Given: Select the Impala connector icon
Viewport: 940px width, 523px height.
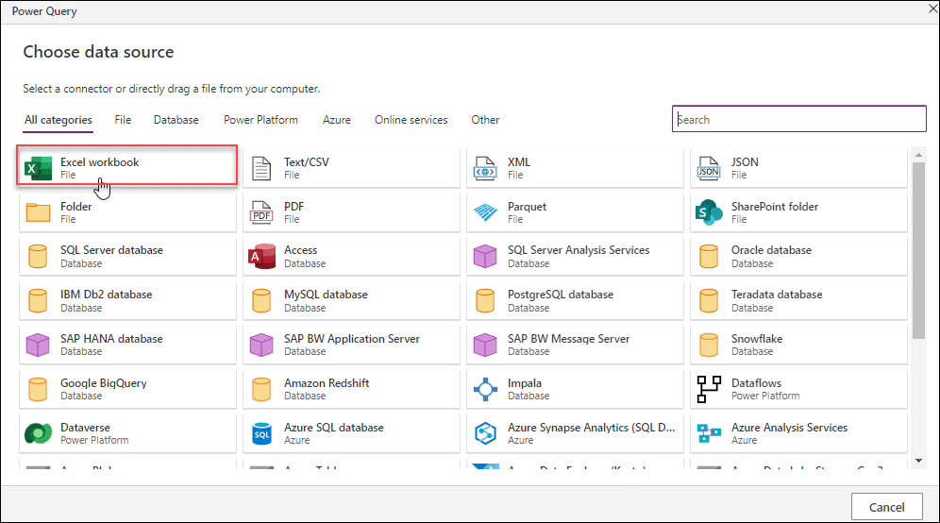Looking at the screenshot, I should click(x=485, y=389).
